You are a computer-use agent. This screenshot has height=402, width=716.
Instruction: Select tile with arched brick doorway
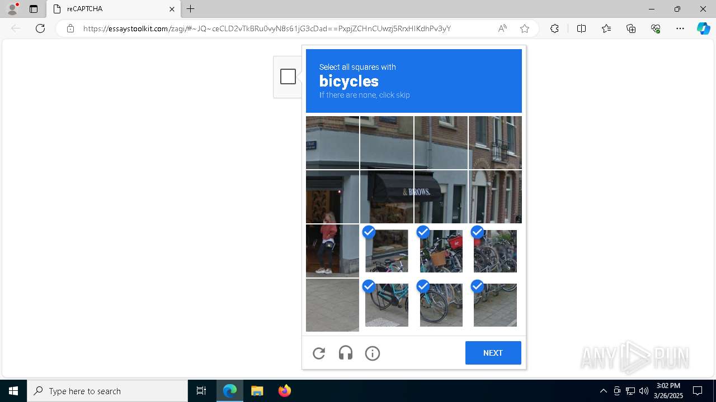(x=495, y=197)
